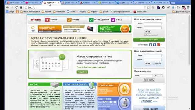195x110 pixels.
Task: Select the third slider dot
Action: (x=82, y=81)
